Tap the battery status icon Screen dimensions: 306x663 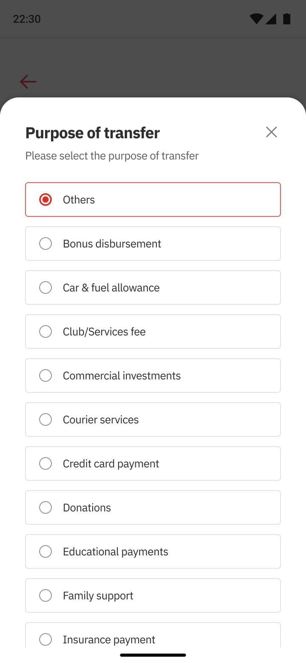coord(287,19)
